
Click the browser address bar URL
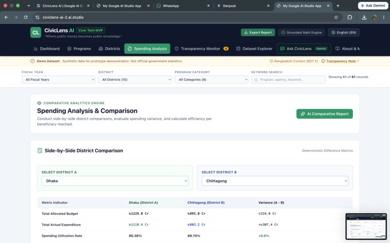coord(63,17)
